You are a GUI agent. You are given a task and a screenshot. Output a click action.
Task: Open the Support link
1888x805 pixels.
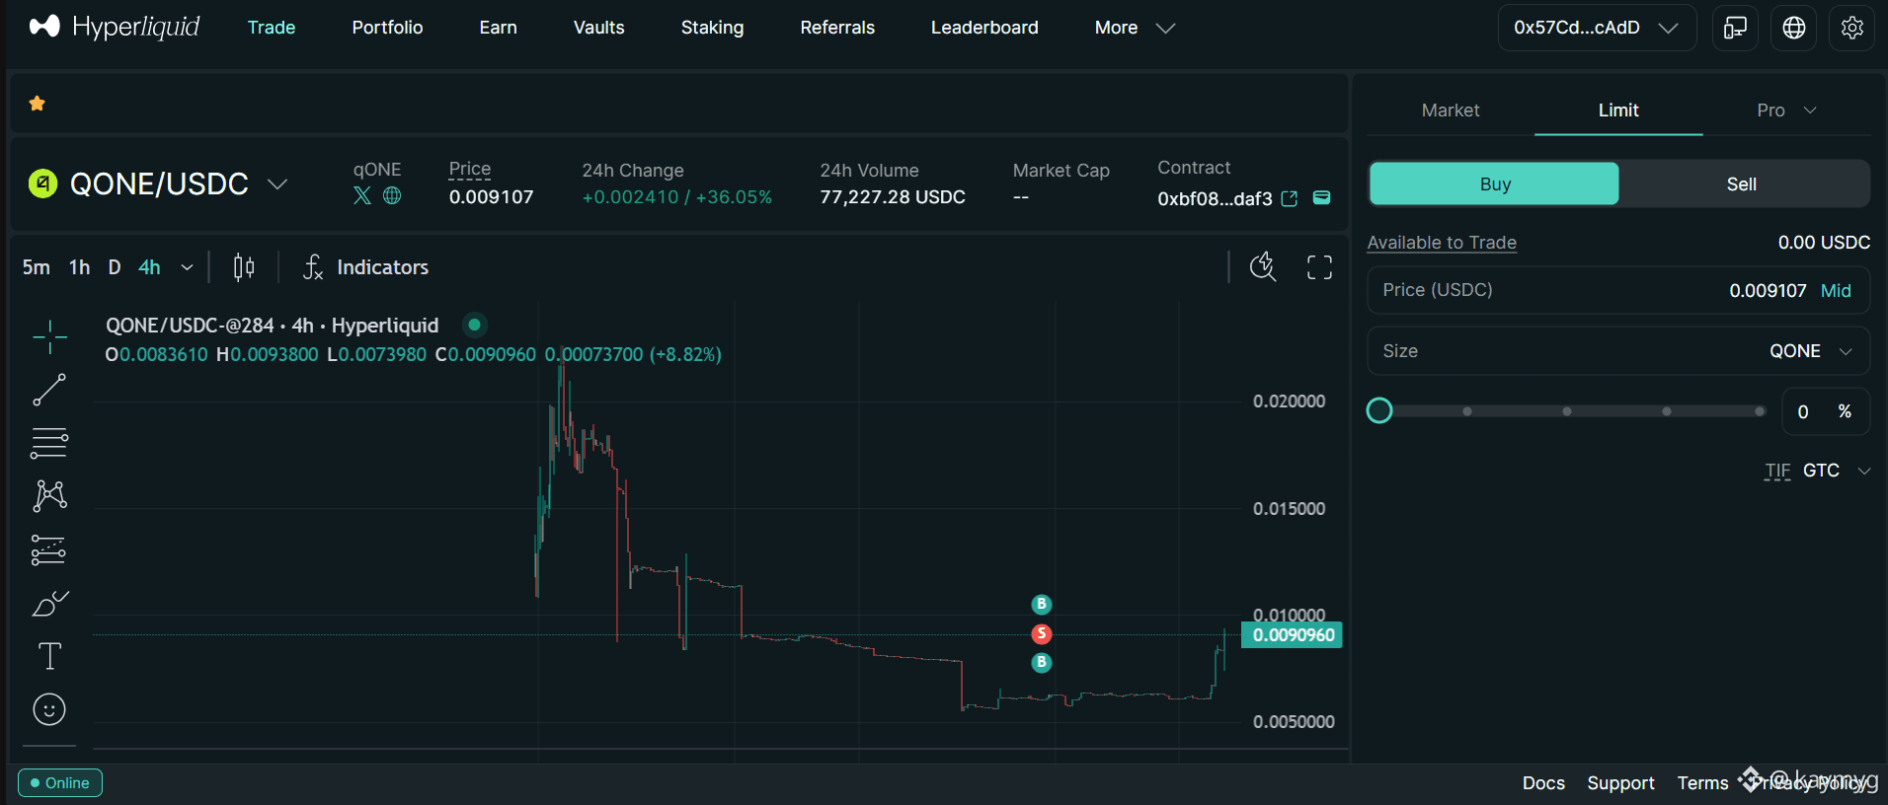1620,783
